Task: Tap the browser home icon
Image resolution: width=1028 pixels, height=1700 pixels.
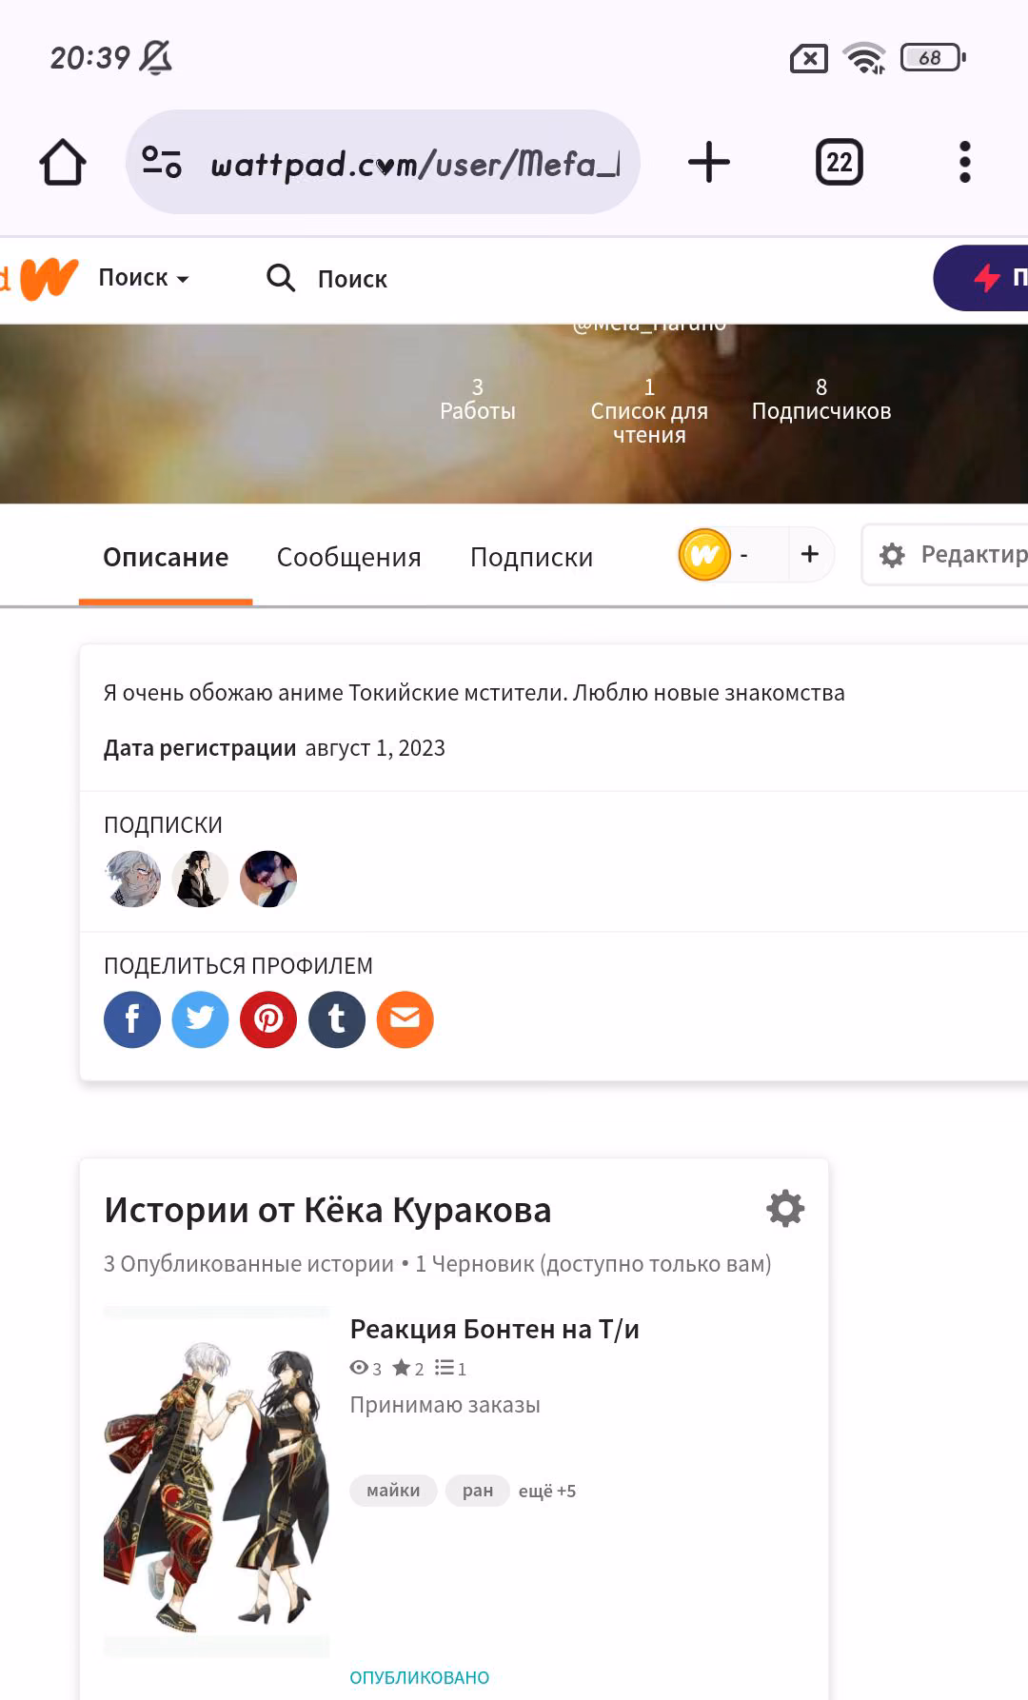Action: tap(63, 162)
